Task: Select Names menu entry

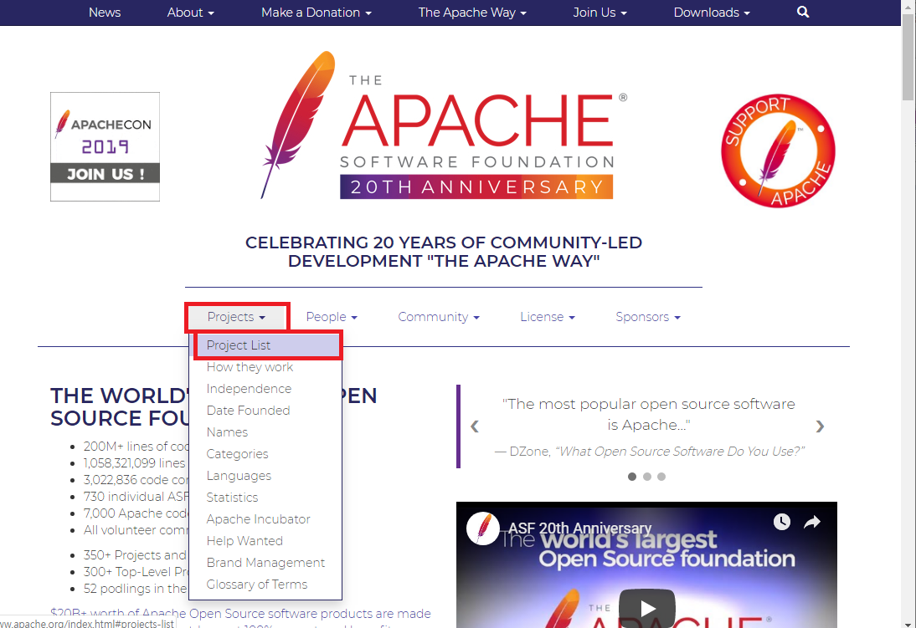Action: [x=265, y=432]
